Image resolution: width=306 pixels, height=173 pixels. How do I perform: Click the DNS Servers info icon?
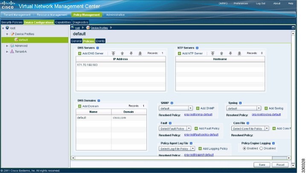(x=98, y=48)
